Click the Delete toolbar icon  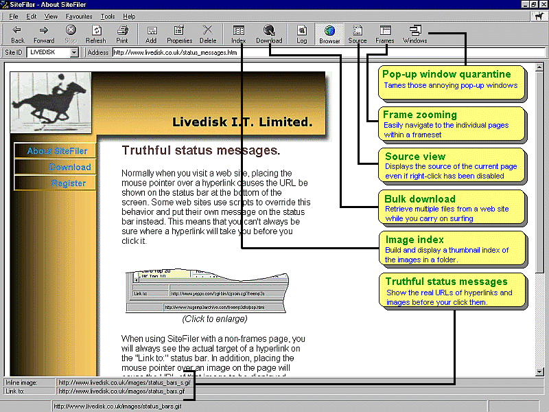click(x=208, y=34)
